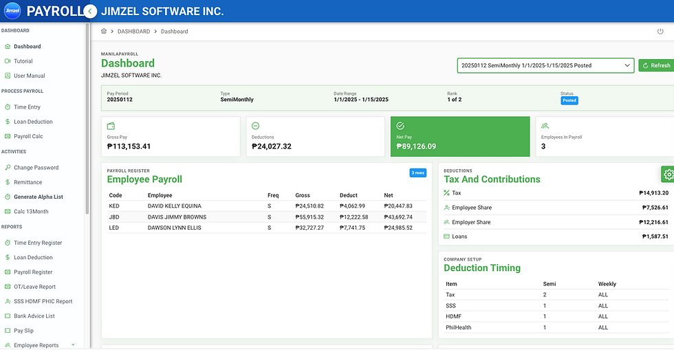This screenshot has width=674, height=350.
Task: Open the Net Pay summary card
Action: (x=460, y=136)
